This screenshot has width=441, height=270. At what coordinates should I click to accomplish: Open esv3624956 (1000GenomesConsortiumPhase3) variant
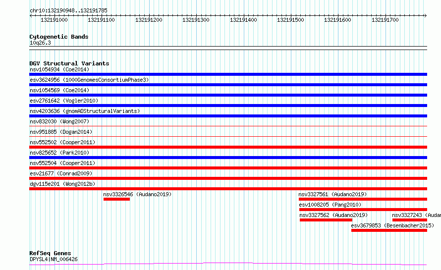(89, 80)
